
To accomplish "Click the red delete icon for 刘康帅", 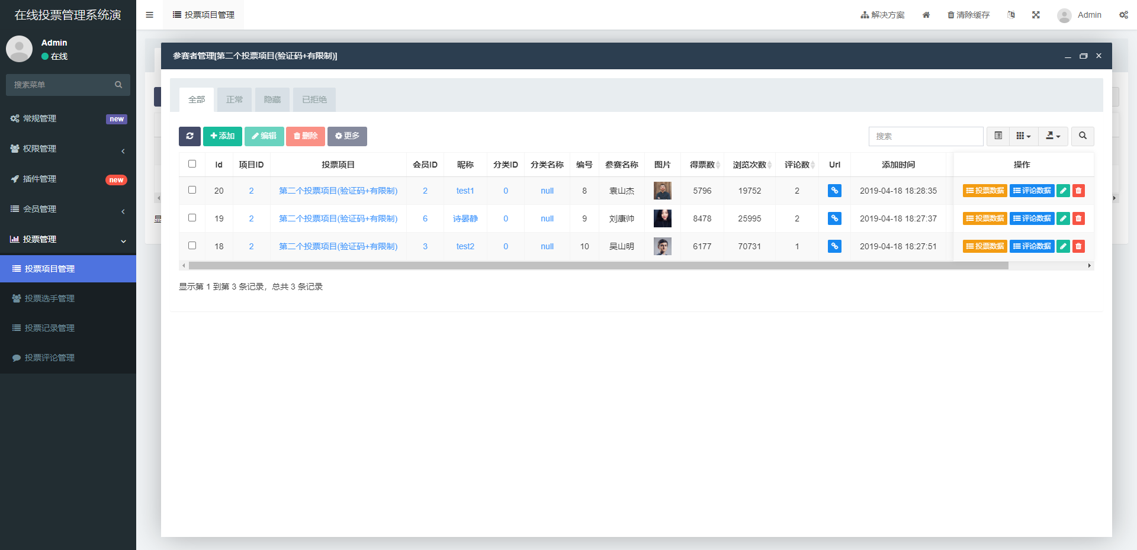I will click(x=1078, y=218).
